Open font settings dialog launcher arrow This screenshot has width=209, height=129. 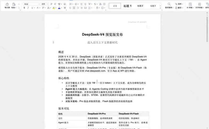pyautogui.click(x=66, y=10)
